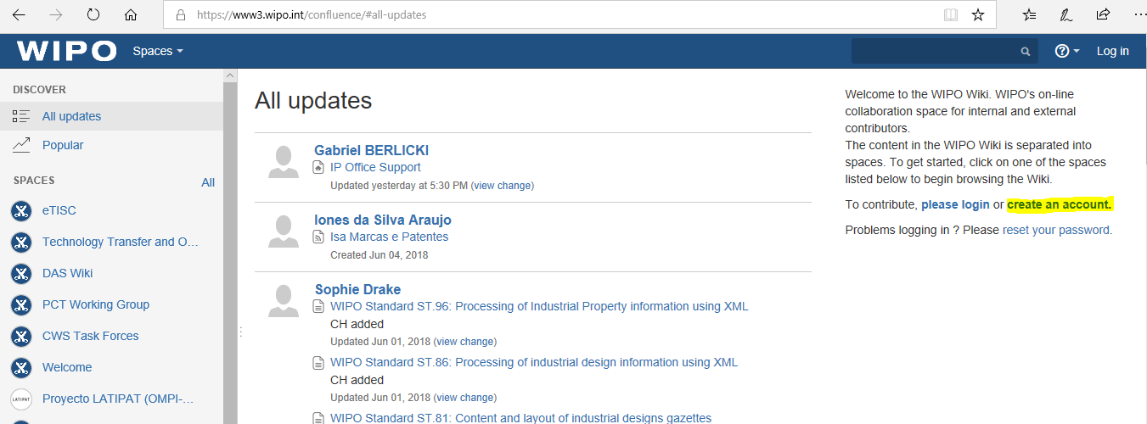Click the WIPO logo
The width and height of the screenshot is (1147, 424).
pos(66,51)
